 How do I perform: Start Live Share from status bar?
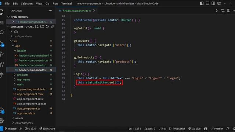[x=47, y=129]
